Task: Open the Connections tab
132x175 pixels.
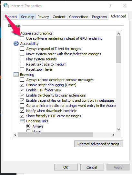Action: [79, 17]
